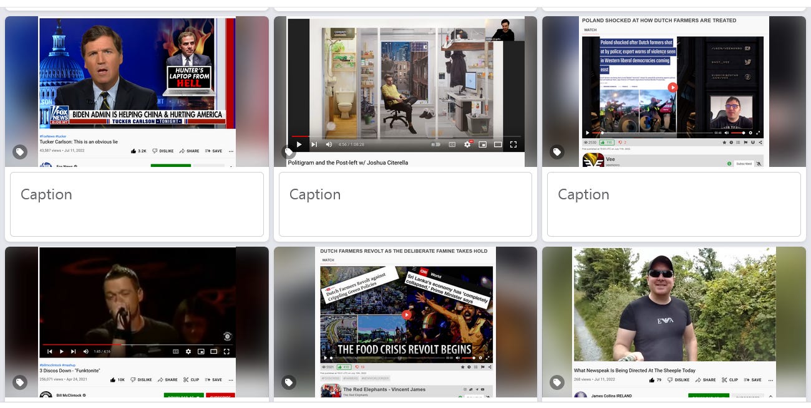Click the #FoxNews hashtag above Tucker Carlson title
The image size is (811, 408).
tap(46, 136)
